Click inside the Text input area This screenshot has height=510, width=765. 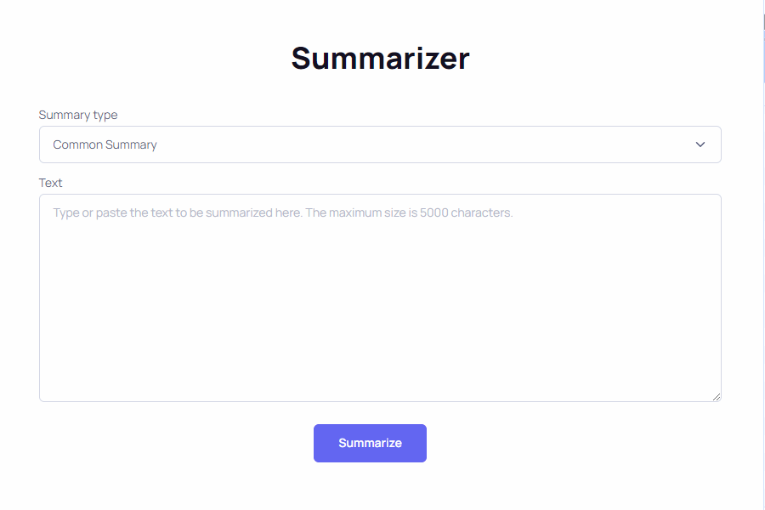(380, 297)
